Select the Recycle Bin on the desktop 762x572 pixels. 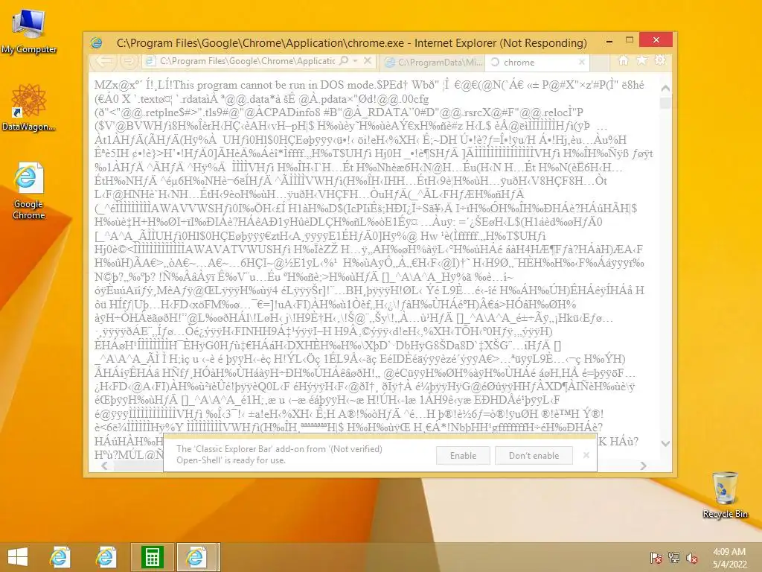click(x=725, y=495)
